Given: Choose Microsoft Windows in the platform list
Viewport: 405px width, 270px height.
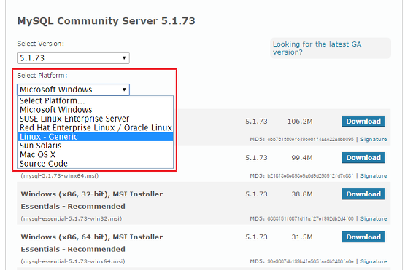Looking at the screenshot, I should point(95,110).
